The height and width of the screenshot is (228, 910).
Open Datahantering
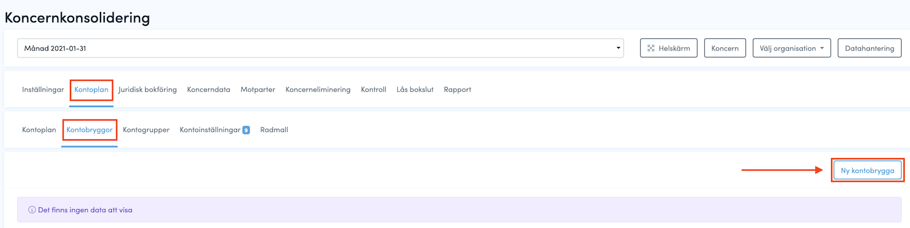pos(869,48)
